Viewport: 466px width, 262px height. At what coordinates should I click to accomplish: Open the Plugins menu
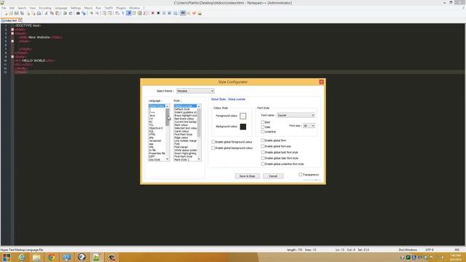[121, 8]
